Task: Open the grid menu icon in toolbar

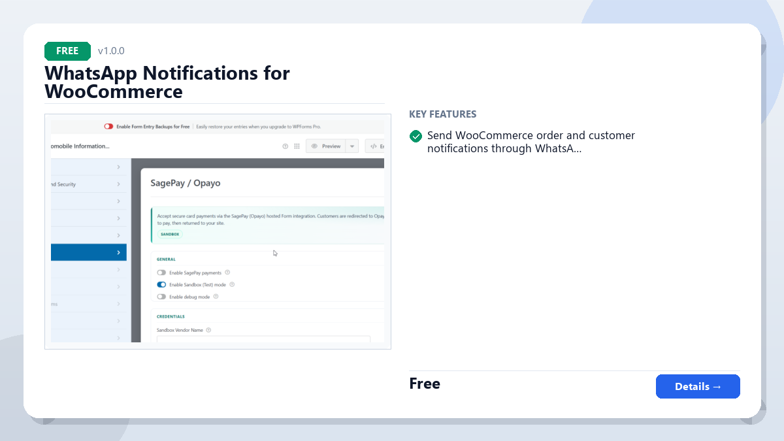Action: pyautogui.click(x=297, y=146)
